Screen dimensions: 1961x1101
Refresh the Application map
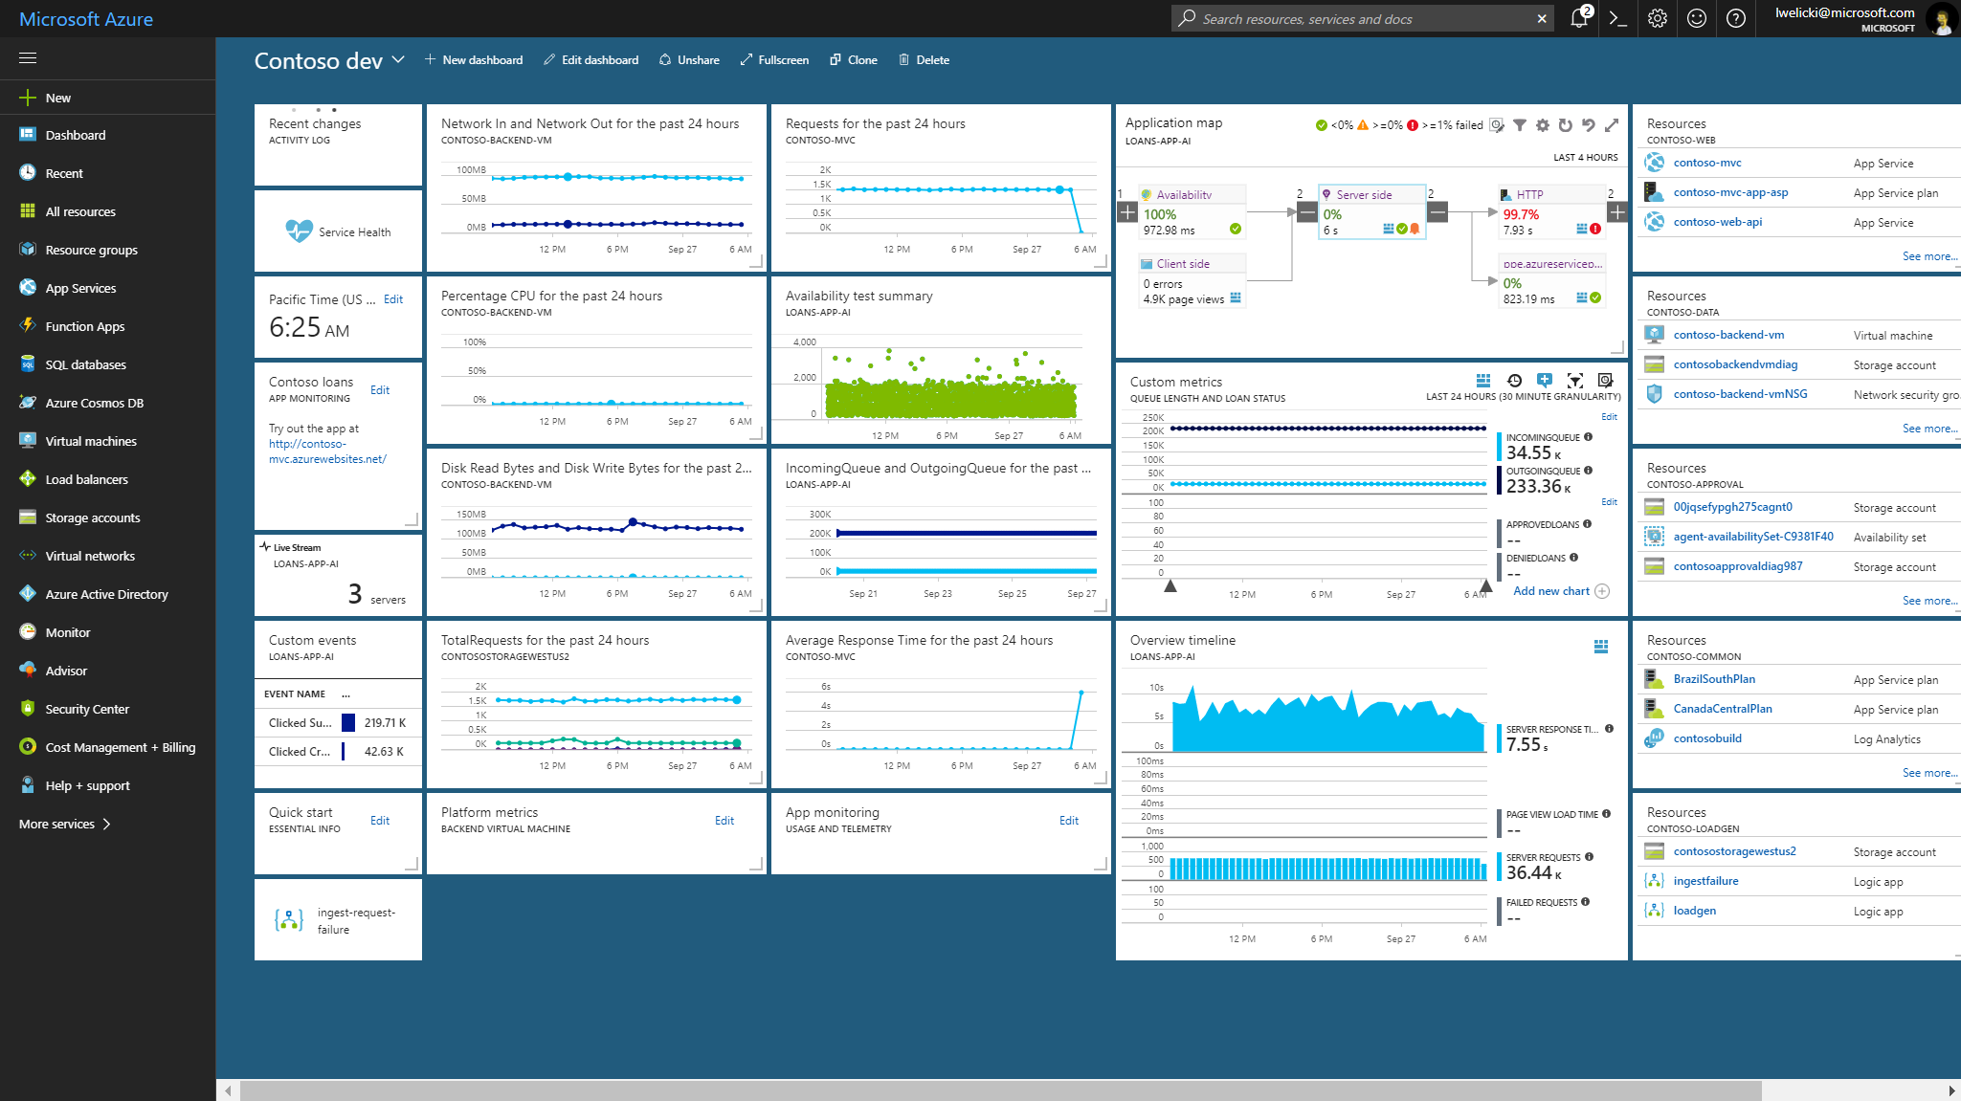tap(1566, 125)
